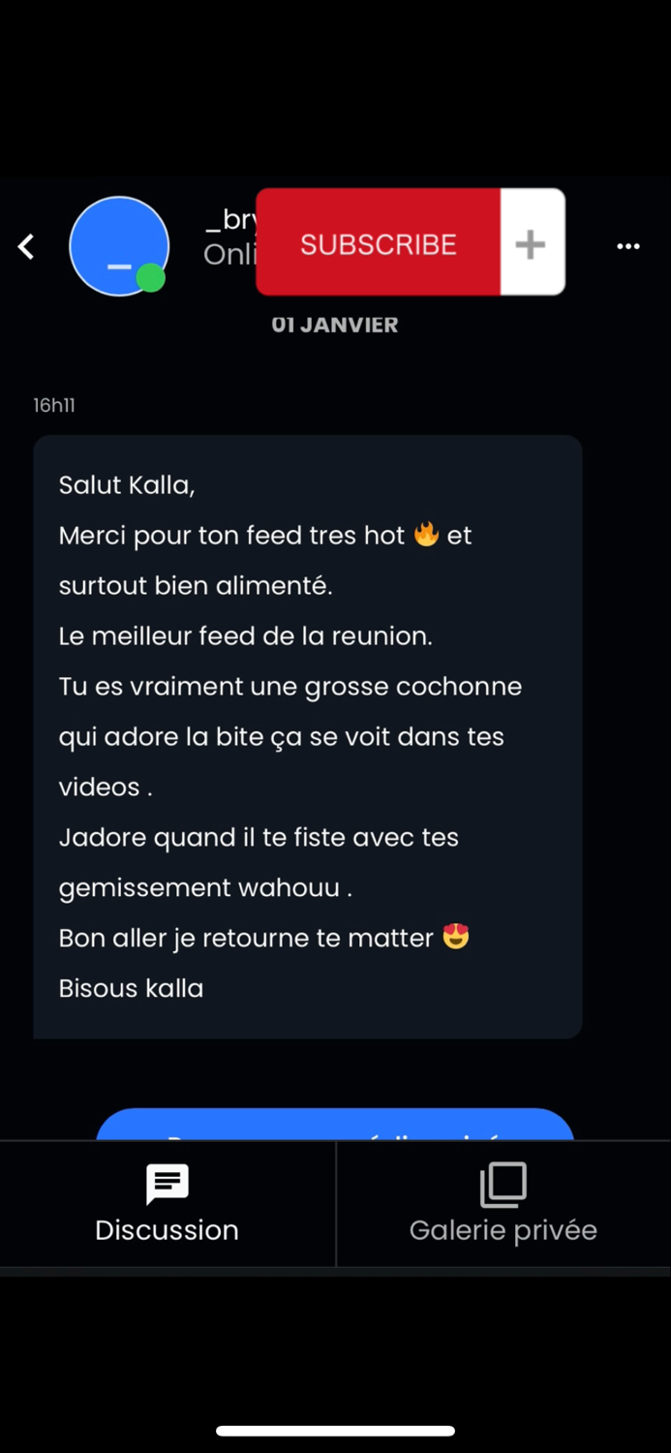Click the fire emoji in the message
671x1453 pixels.
426,535
